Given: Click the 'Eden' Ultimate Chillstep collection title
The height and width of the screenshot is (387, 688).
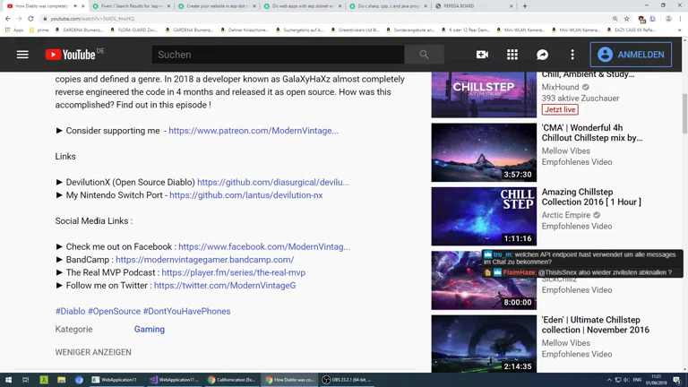Looking at the screenshot, I should click(x=596, y=324).
